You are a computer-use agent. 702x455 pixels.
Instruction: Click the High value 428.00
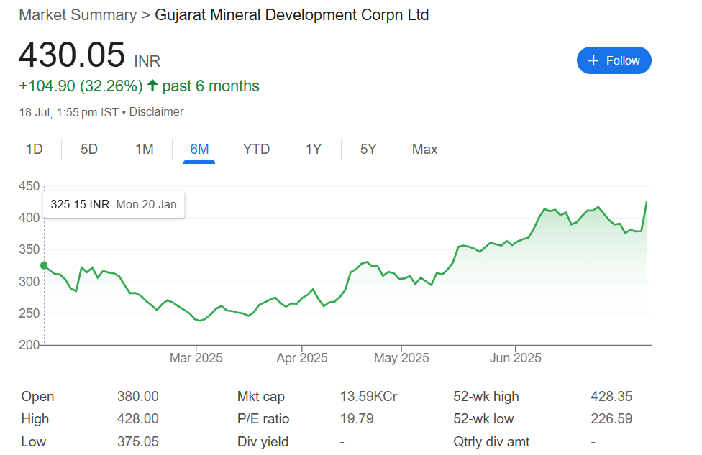point(138,419)
